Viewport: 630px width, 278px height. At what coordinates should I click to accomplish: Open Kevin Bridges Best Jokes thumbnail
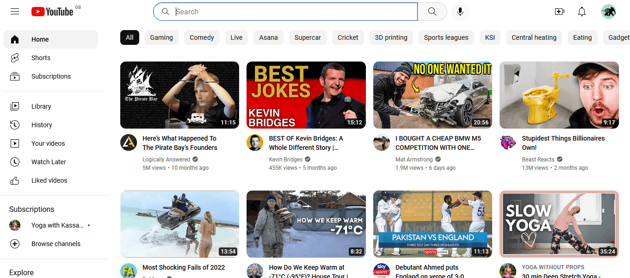(306, 95)
